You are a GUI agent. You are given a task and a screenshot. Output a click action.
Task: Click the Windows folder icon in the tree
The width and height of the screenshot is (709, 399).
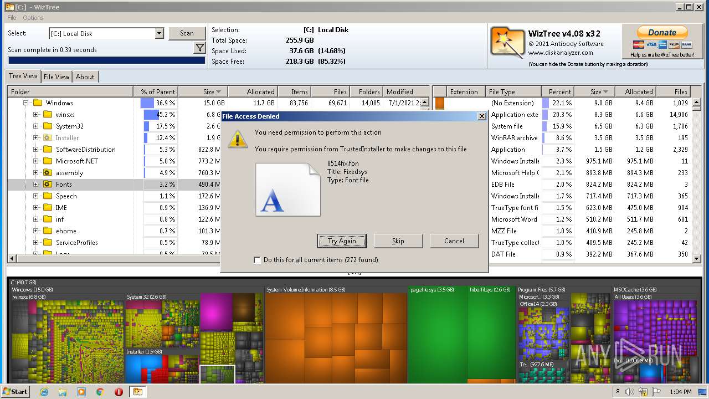click(38, 103)
